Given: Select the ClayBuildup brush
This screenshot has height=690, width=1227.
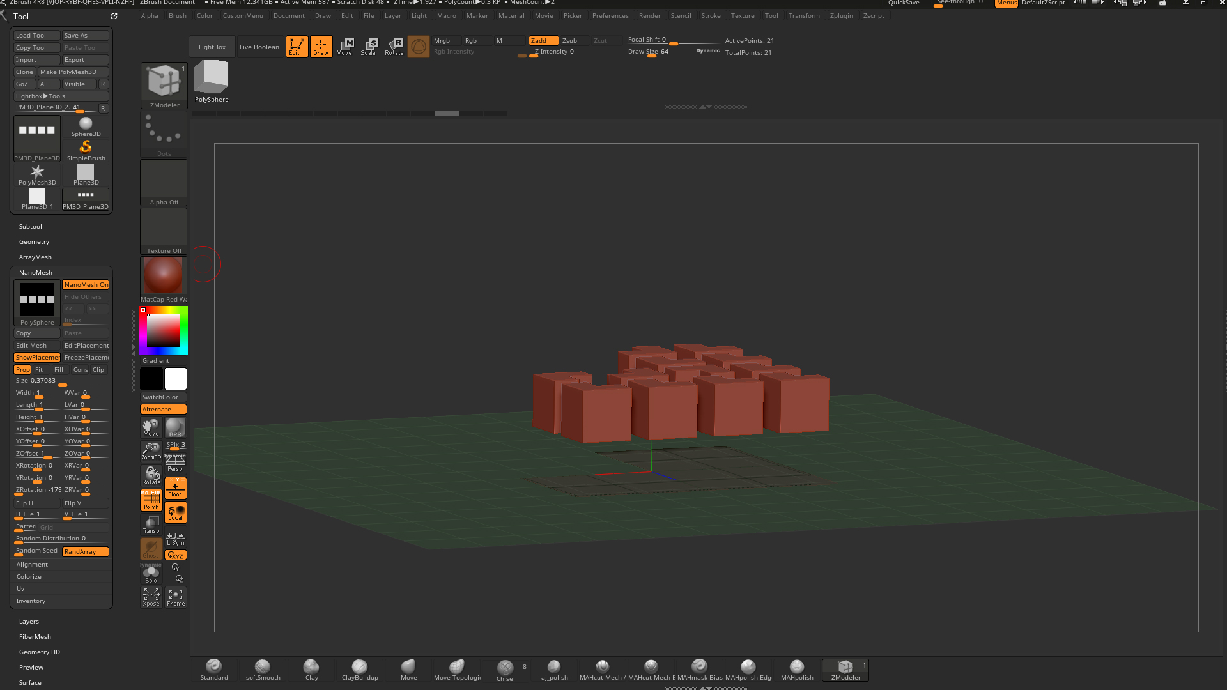Looking at the screenshot, I should pos(360,670).
